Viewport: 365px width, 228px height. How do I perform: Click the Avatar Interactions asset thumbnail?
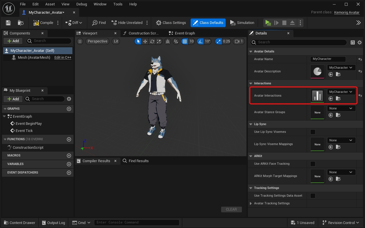pyautogui.click(x=317, y=96)
